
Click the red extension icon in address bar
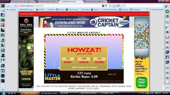pyautogui.click(x=103, y=6)
